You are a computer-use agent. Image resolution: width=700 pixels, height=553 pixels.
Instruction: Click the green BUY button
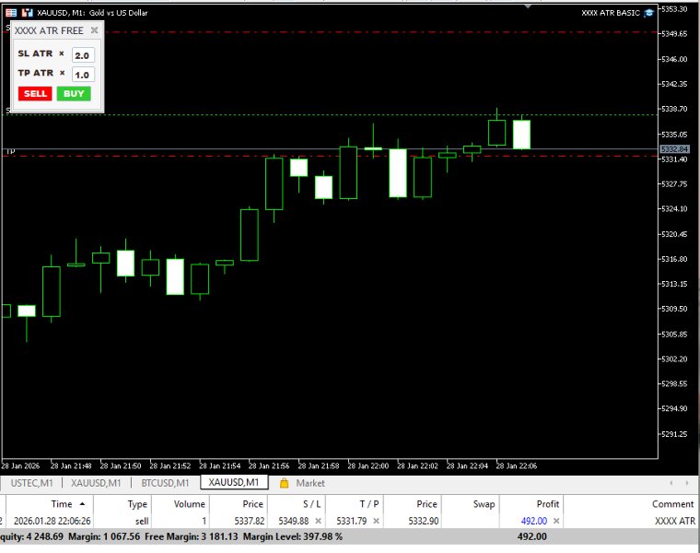point(74,94)
